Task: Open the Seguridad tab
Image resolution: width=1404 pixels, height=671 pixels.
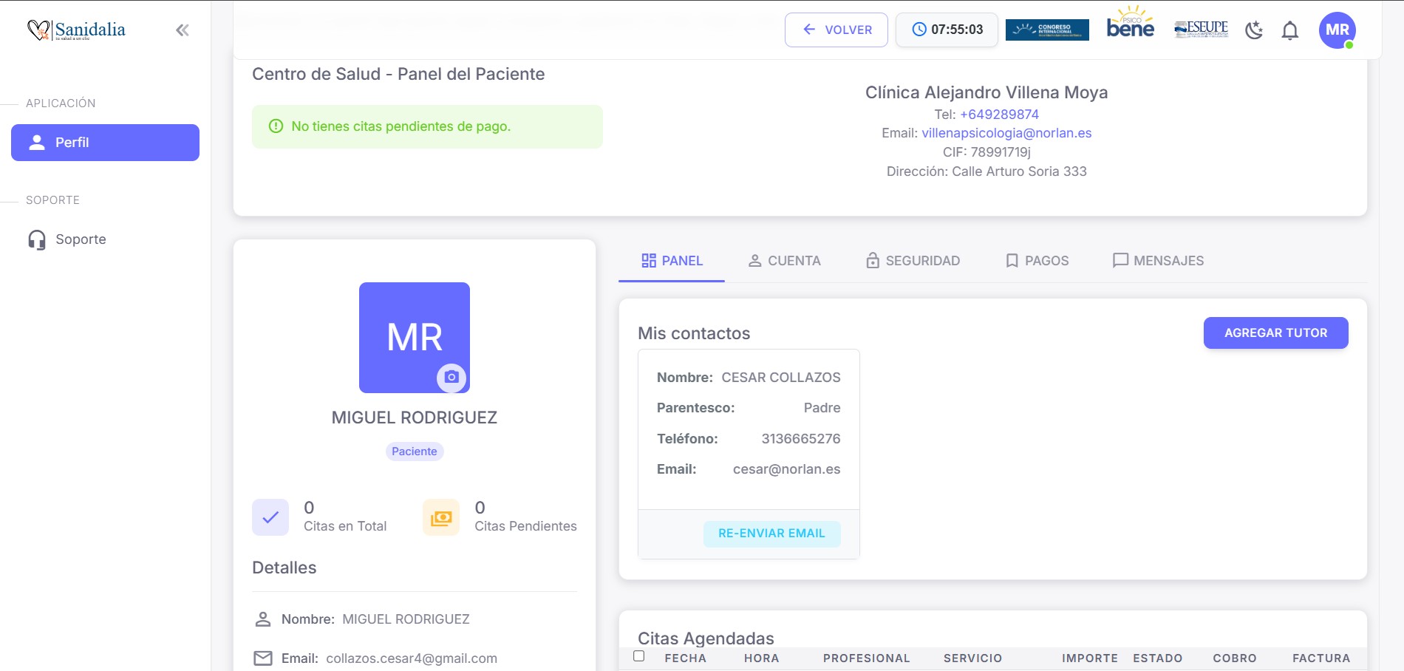Action: 913,261
